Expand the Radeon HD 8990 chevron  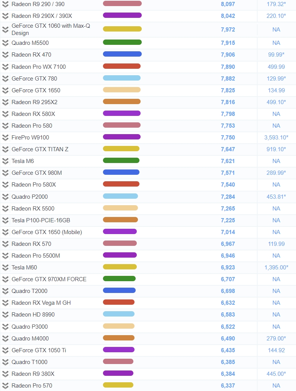[x=5, y=315]
